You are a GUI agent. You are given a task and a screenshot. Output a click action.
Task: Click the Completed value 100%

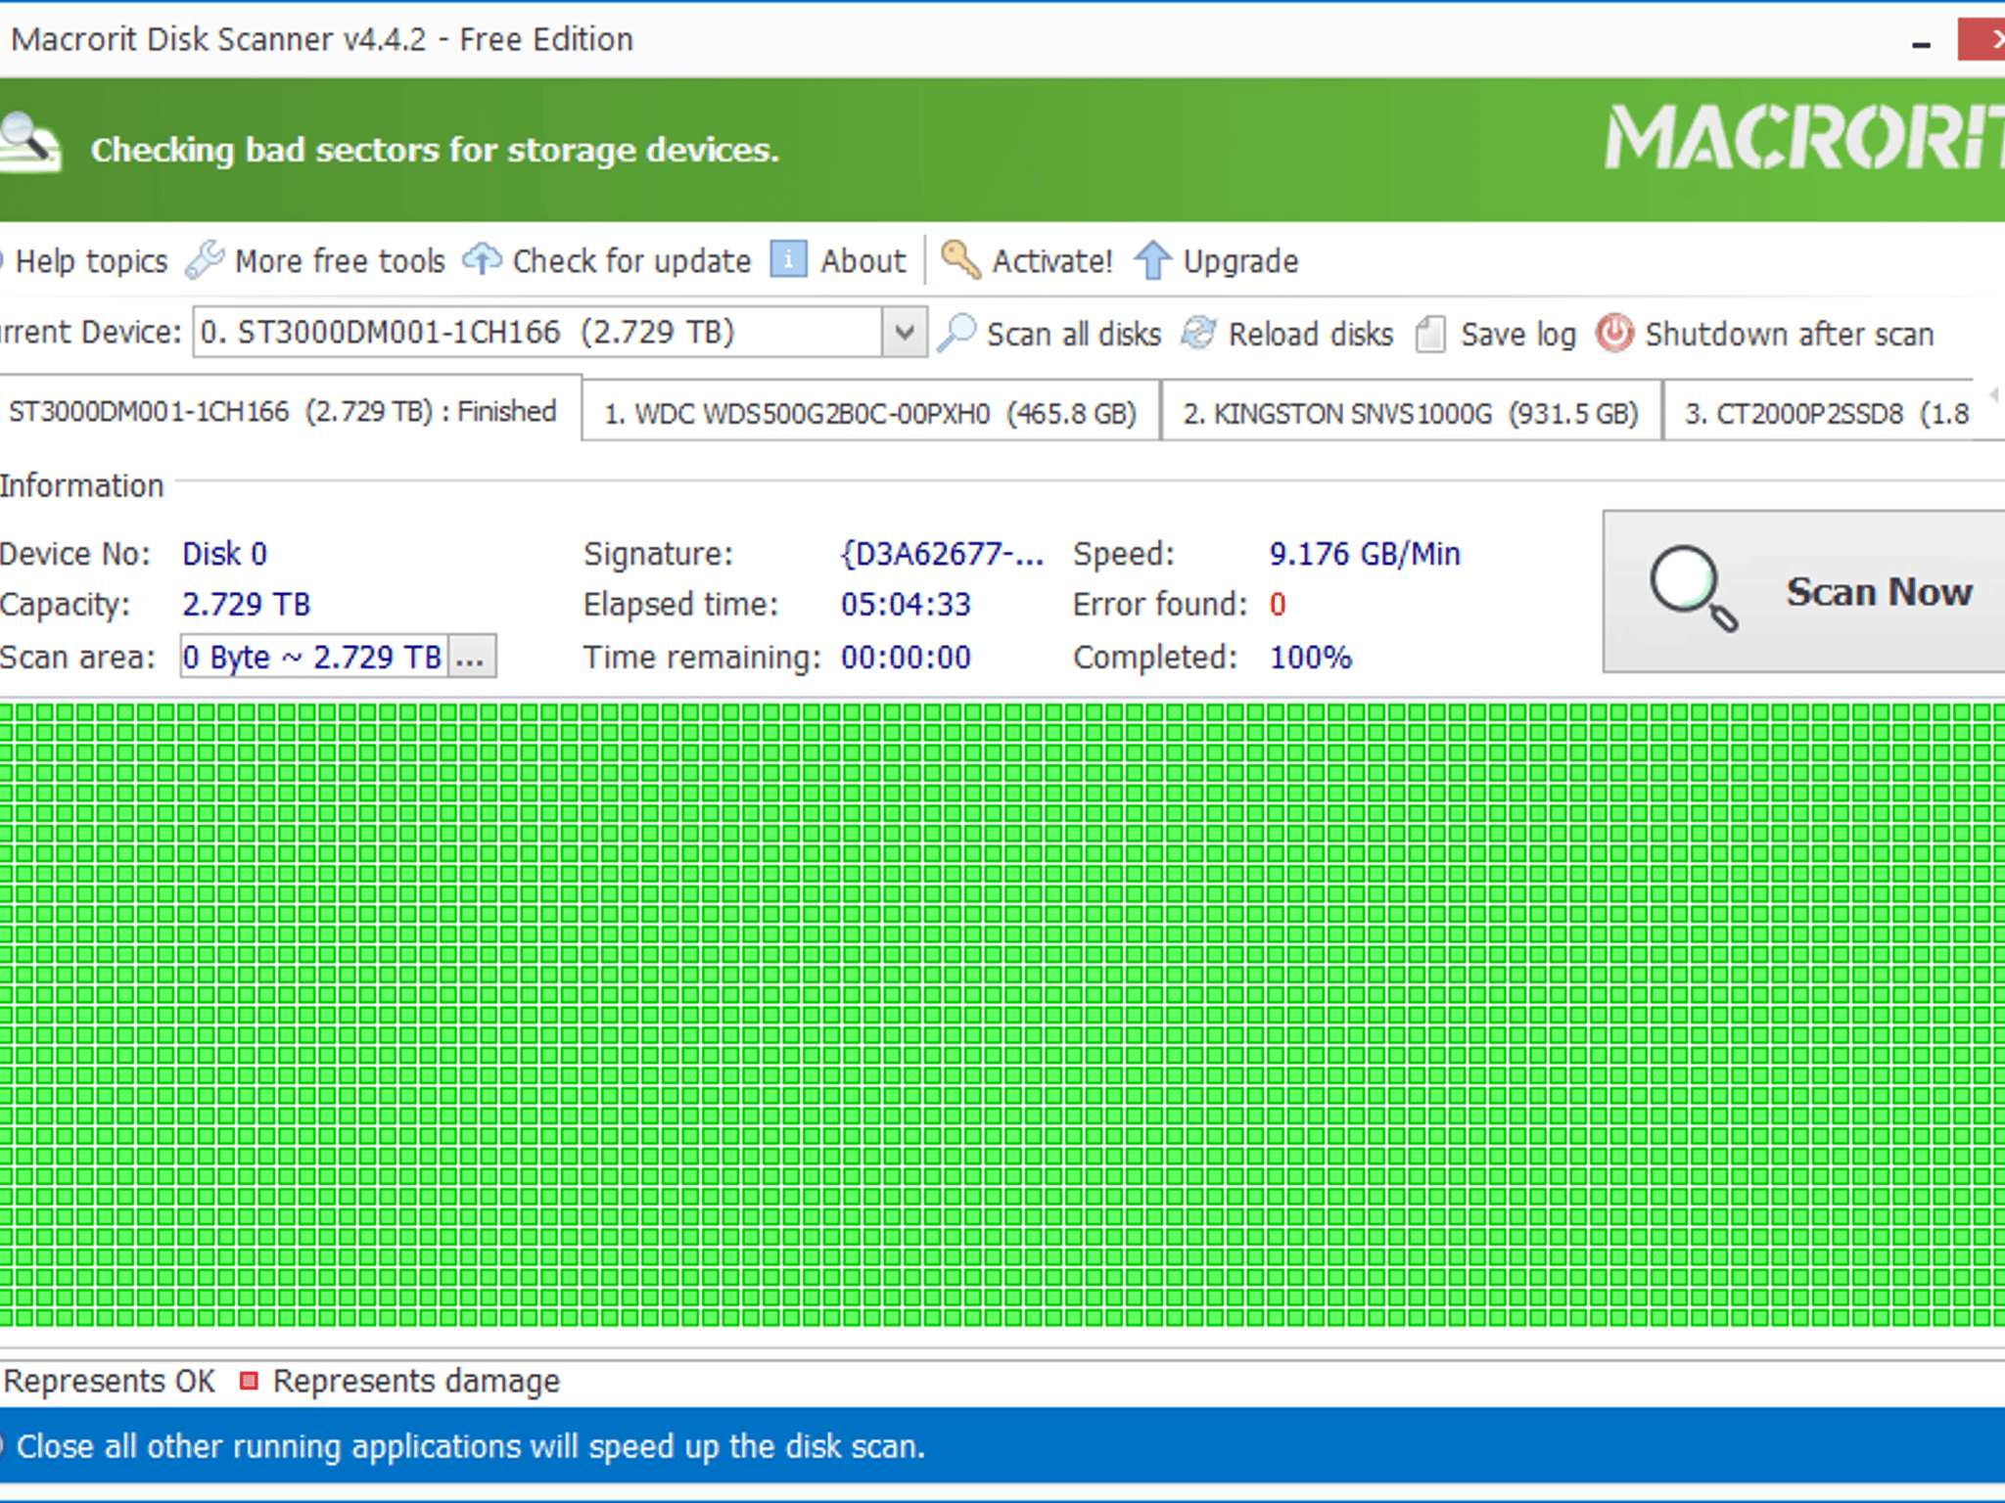1311,657
